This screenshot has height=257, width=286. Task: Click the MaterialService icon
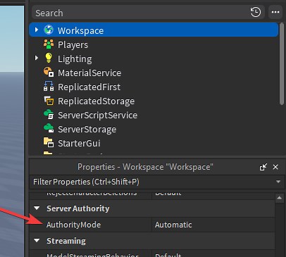click(x=49, y=72)
